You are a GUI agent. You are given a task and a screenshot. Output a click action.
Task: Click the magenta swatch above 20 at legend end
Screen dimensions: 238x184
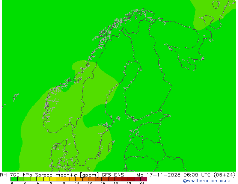144,179
